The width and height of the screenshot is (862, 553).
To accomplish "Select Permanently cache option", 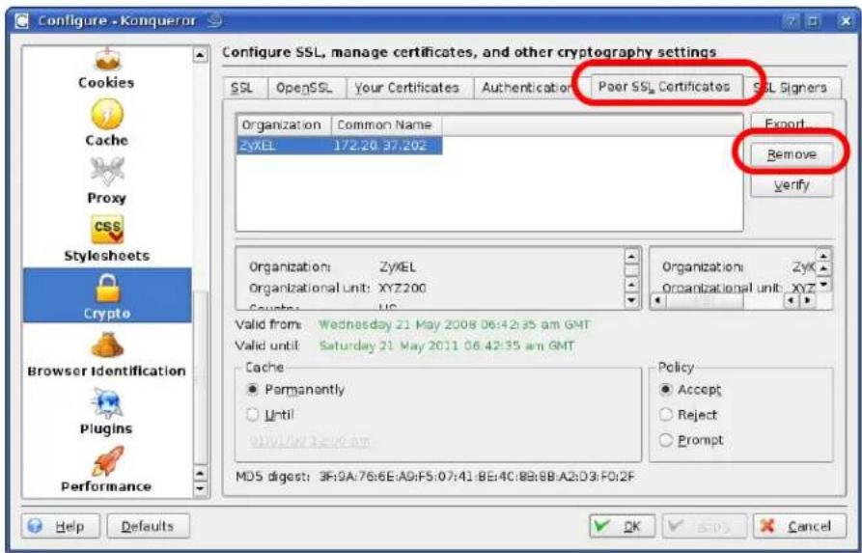I will [252, 389].
